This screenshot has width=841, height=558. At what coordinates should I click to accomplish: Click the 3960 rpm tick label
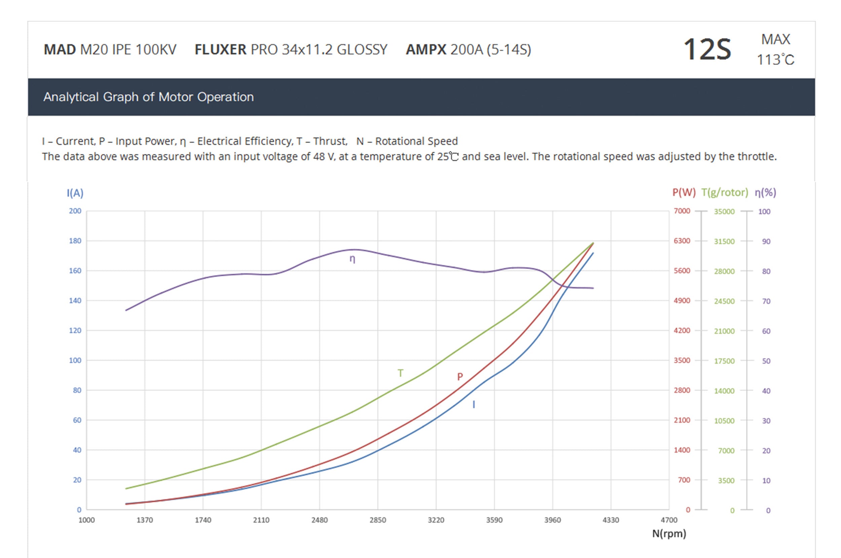click(x=552, y=520)
